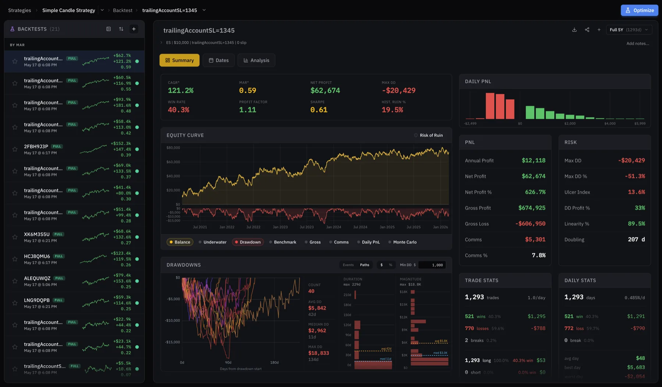Viewport: 662px width, 387px height.
Task: Click the Net Profit $62,674 summary value
Action: pos(325,90)
